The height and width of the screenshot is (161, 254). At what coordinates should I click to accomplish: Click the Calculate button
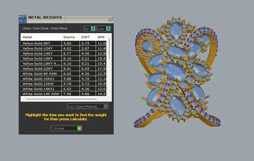pos(66,128)
